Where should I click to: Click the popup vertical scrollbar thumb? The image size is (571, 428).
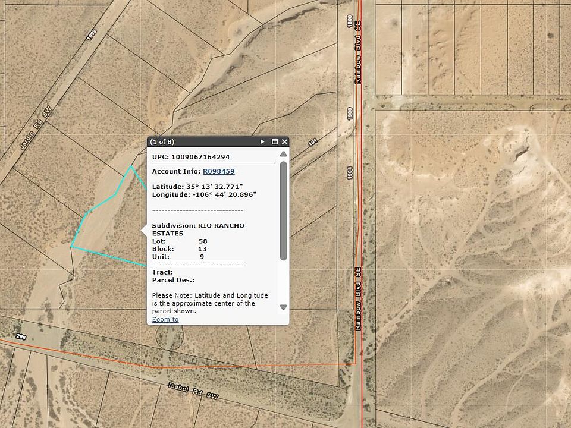pyautogui.click(x=283, y=211)
